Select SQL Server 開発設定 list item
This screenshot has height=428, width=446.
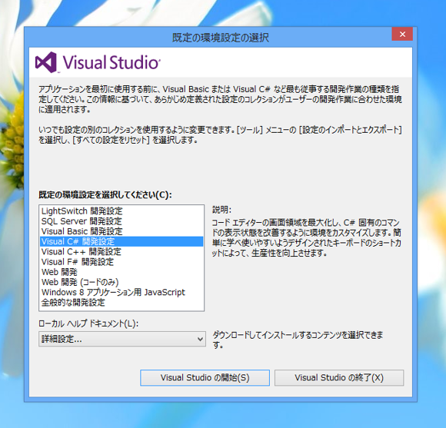[x=121, y=221]
